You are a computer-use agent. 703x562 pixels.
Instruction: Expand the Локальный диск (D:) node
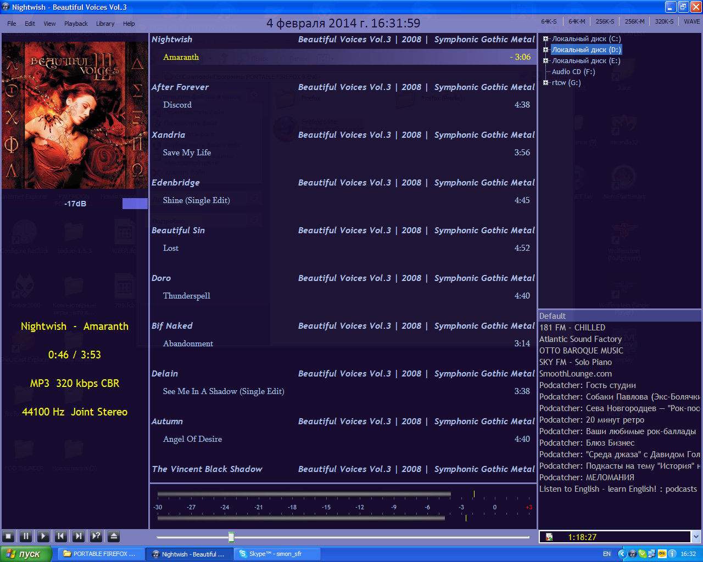[x=545, y=50]
